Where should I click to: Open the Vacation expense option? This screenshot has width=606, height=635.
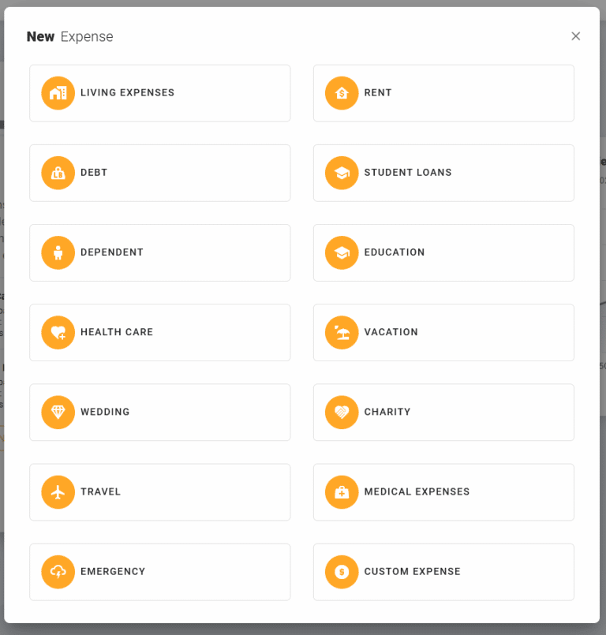pos(443,332)
